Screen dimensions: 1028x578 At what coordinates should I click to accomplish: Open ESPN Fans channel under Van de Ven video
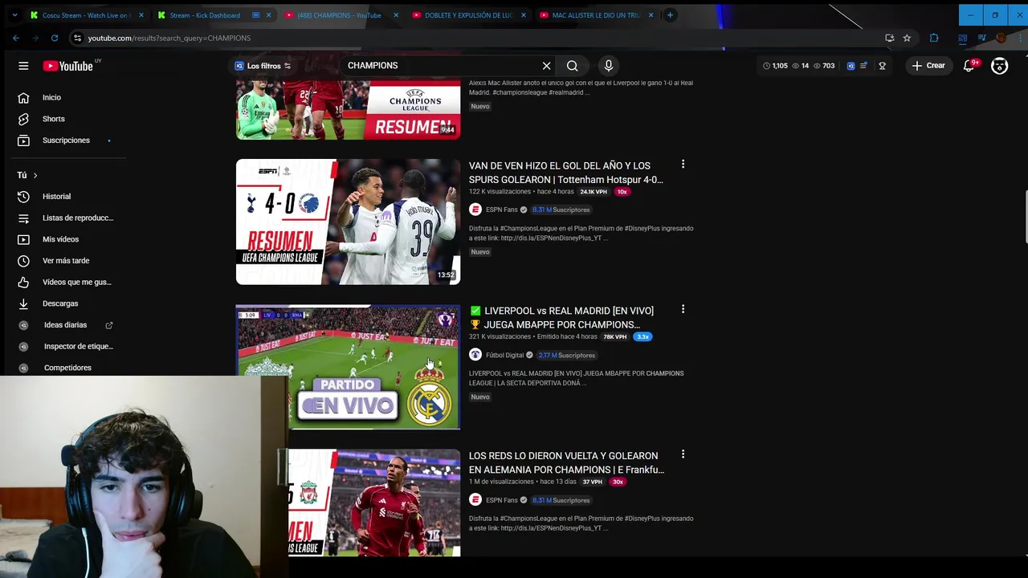(x=501, y=210)
